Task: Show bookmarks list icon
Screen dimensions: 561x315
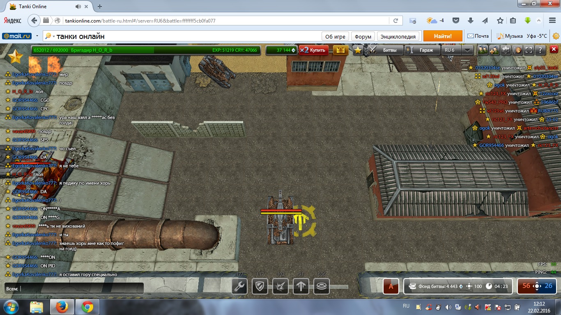Action: pos(513,21)
